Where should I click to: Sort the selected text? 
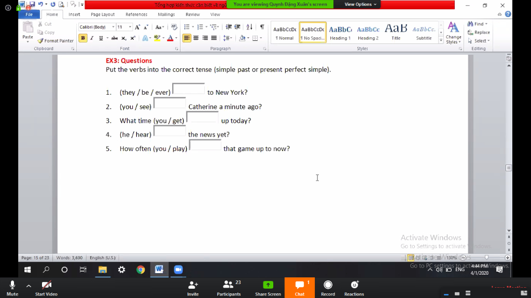point(249,27)
